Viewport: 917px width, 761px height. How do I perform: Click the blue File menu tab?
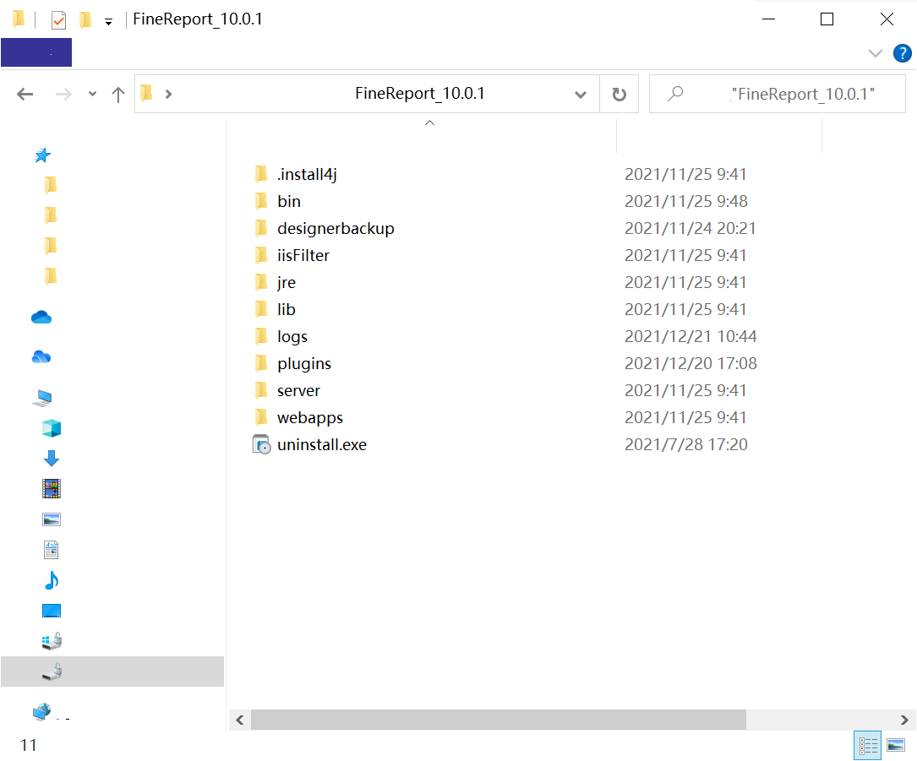click(x=36, y=52)
